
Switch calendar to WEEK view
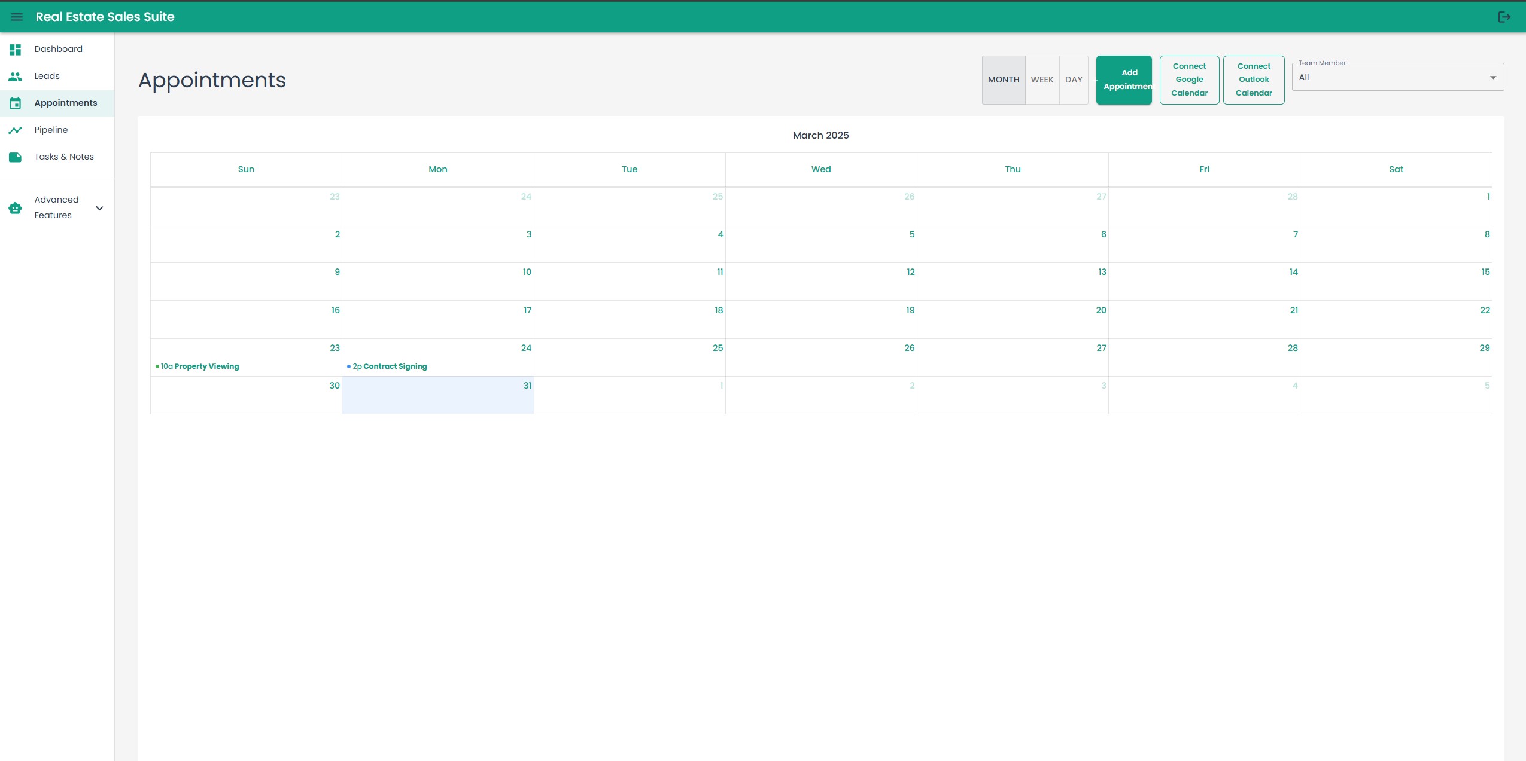pyautogui.click(x=1042, y=80)
